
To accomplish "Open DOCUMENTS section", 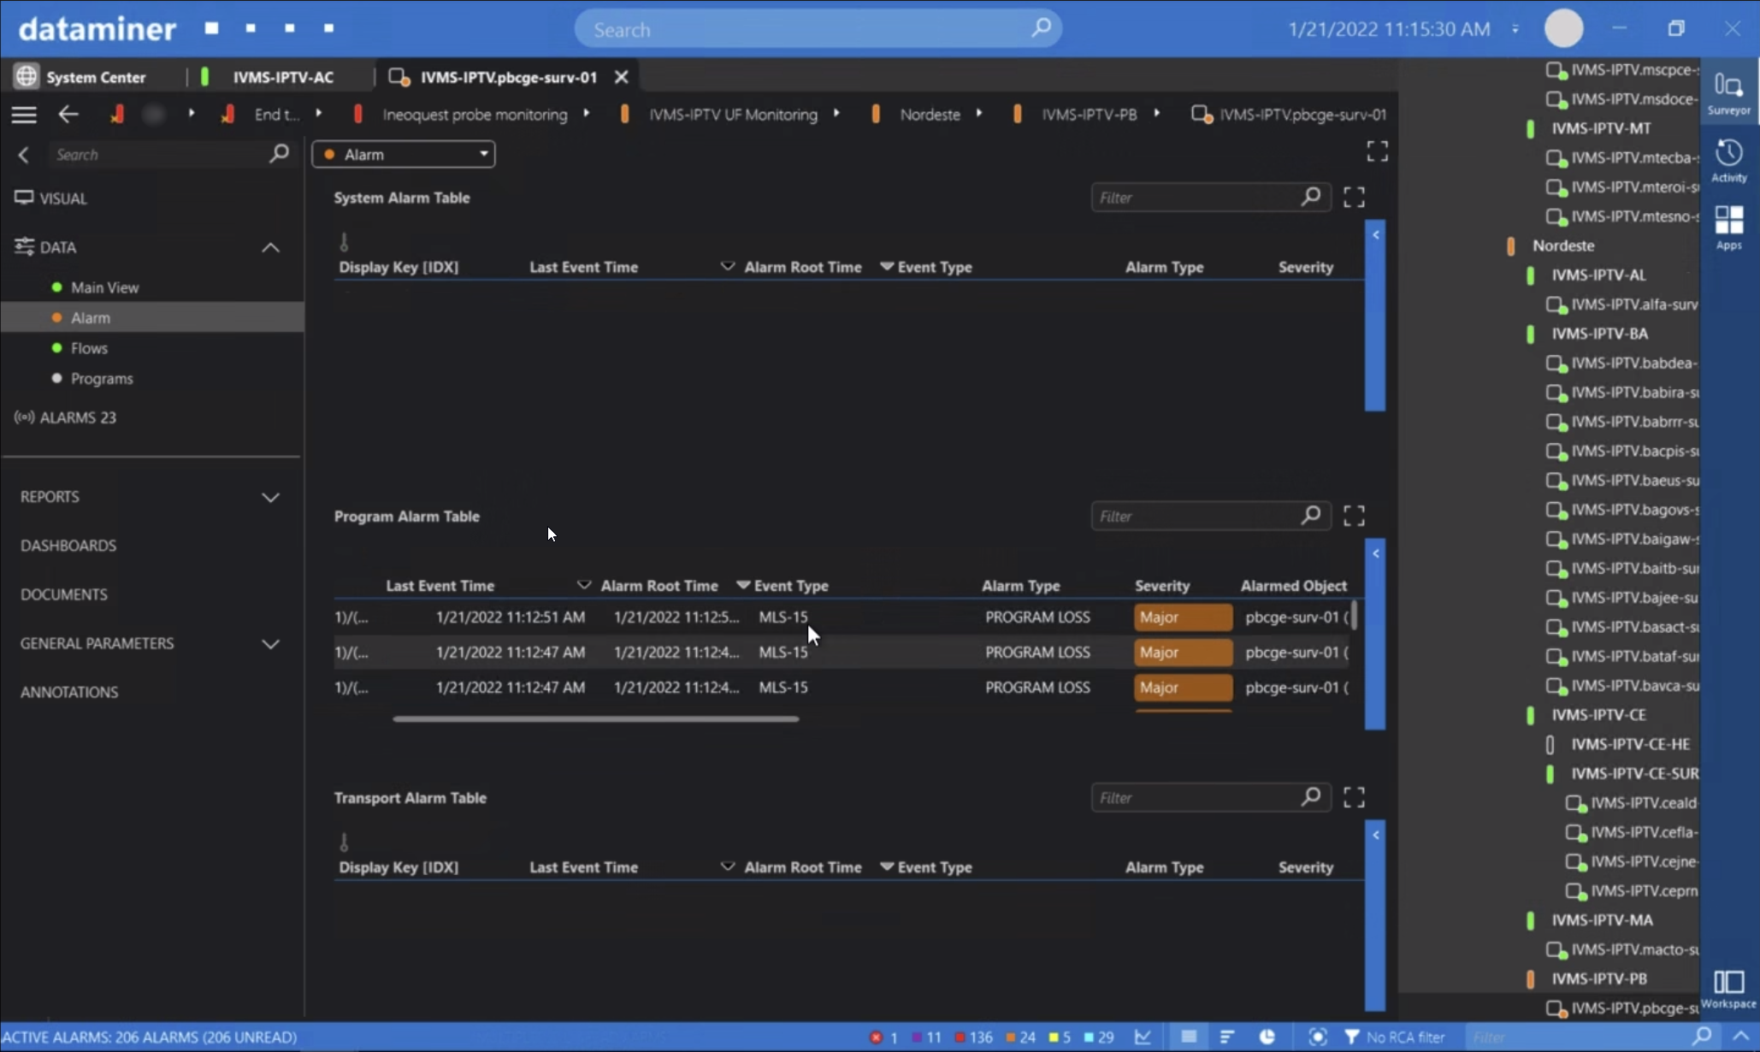I will [64, 594].
